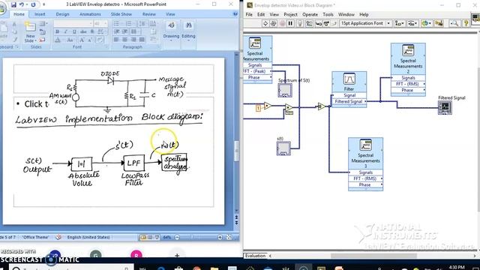
Task: Switch to Insert tab in PowerPoint
Action: pyautogui.click(x=40, y=14)
